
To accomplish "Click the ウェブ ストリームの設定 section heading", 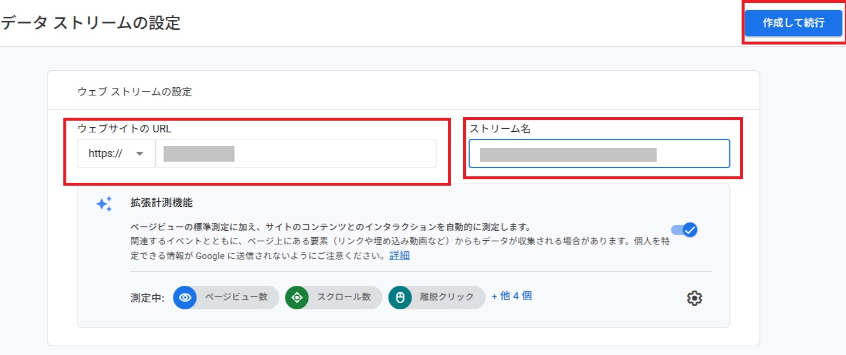I will point(134,92).
